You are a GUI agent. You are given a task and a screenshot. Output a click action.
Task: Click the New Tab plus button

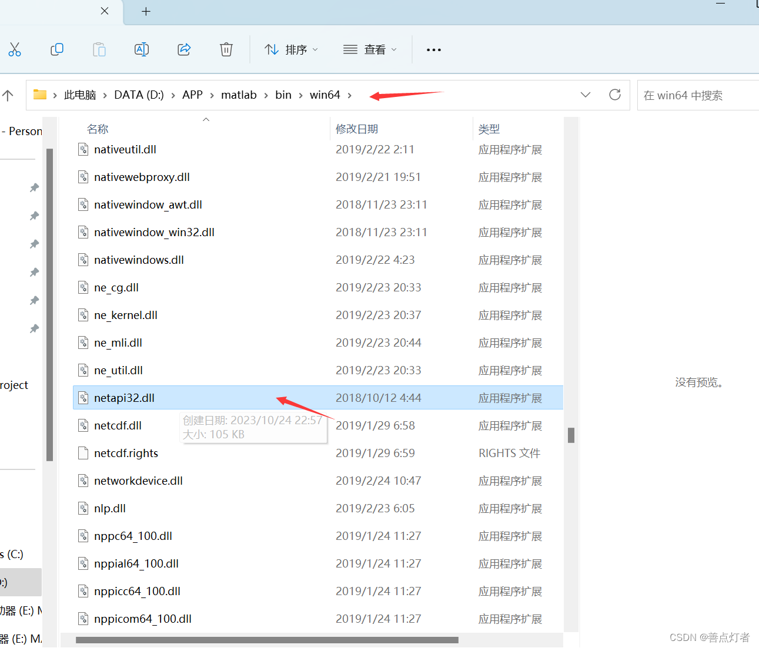(x=146, y=11)
